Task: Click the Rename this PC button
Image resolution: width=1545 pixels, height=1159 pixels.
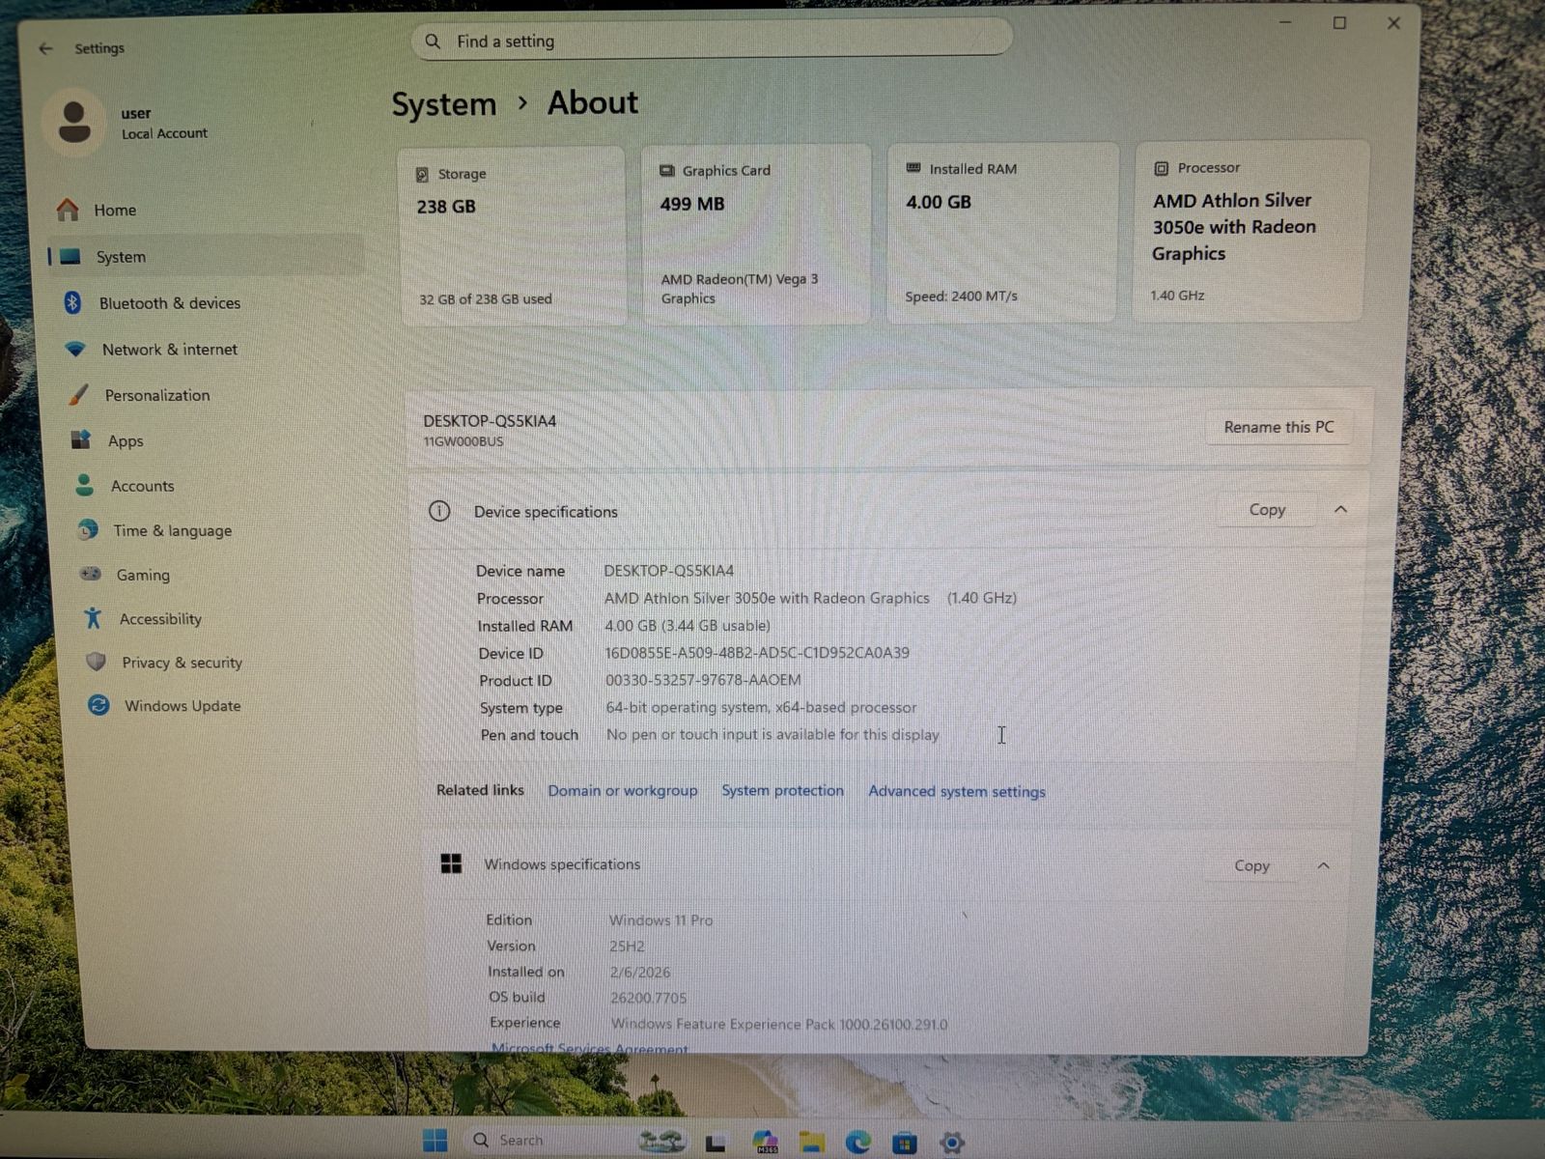Action: click(x=1278, y=426)
